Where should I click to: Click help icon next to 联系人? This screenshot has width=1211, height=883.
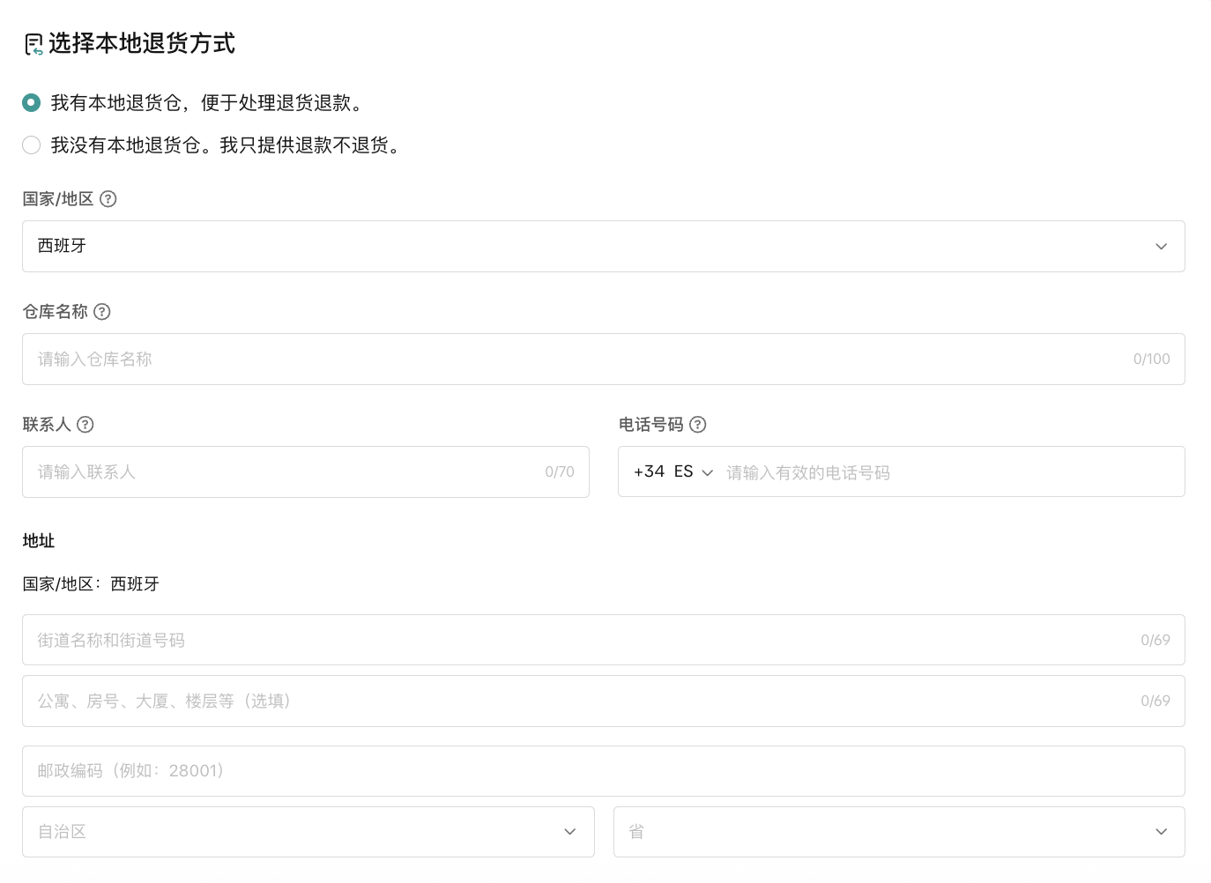[x=85, y=425]
